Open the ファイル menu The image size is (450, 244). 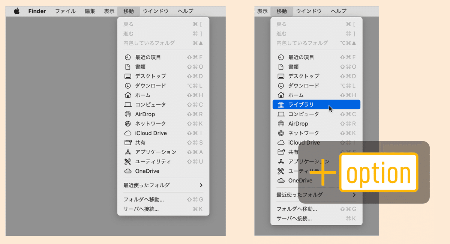click(65, 11)
